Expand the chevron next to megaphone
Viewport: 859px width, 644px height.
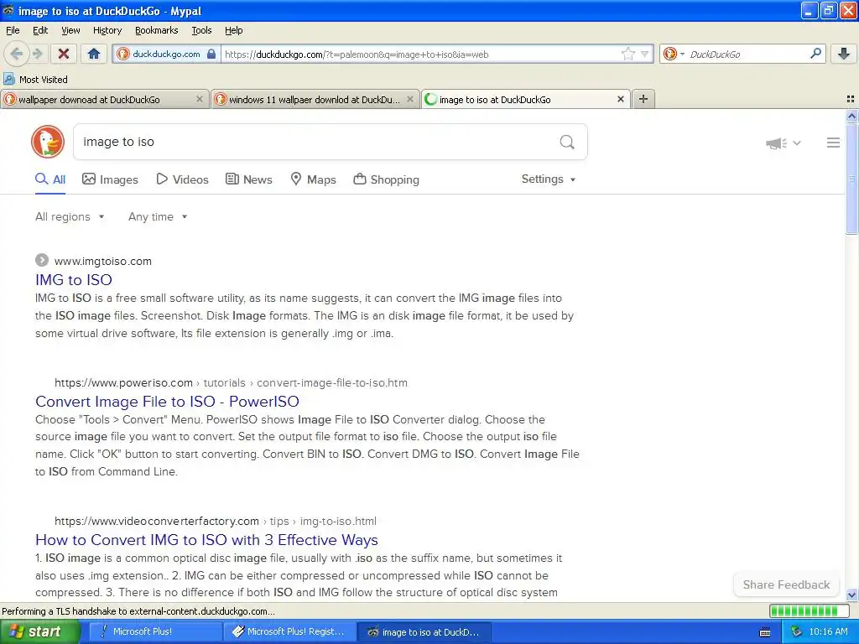point(797,143)
